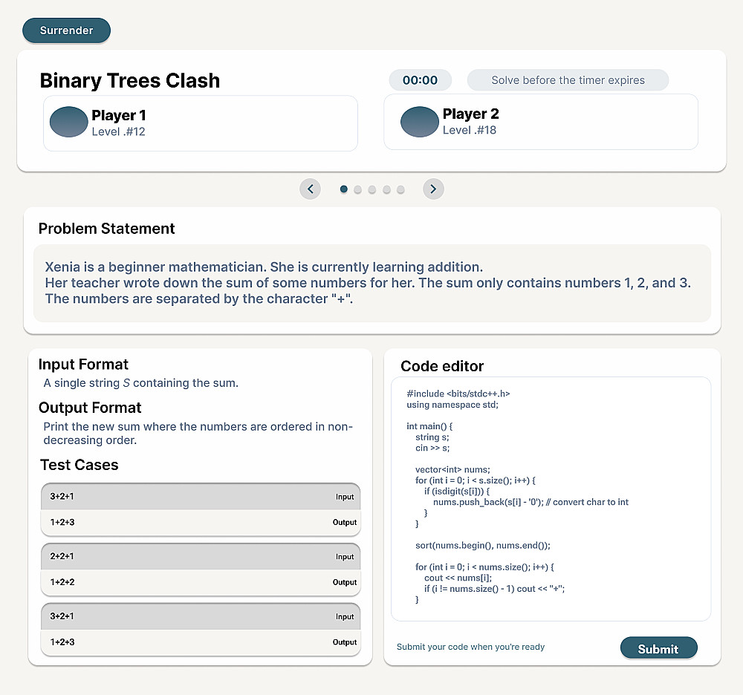This screenshot has width=743, height=695.
Task: Select the fifth carousel page dot
Action: point(400,189)
